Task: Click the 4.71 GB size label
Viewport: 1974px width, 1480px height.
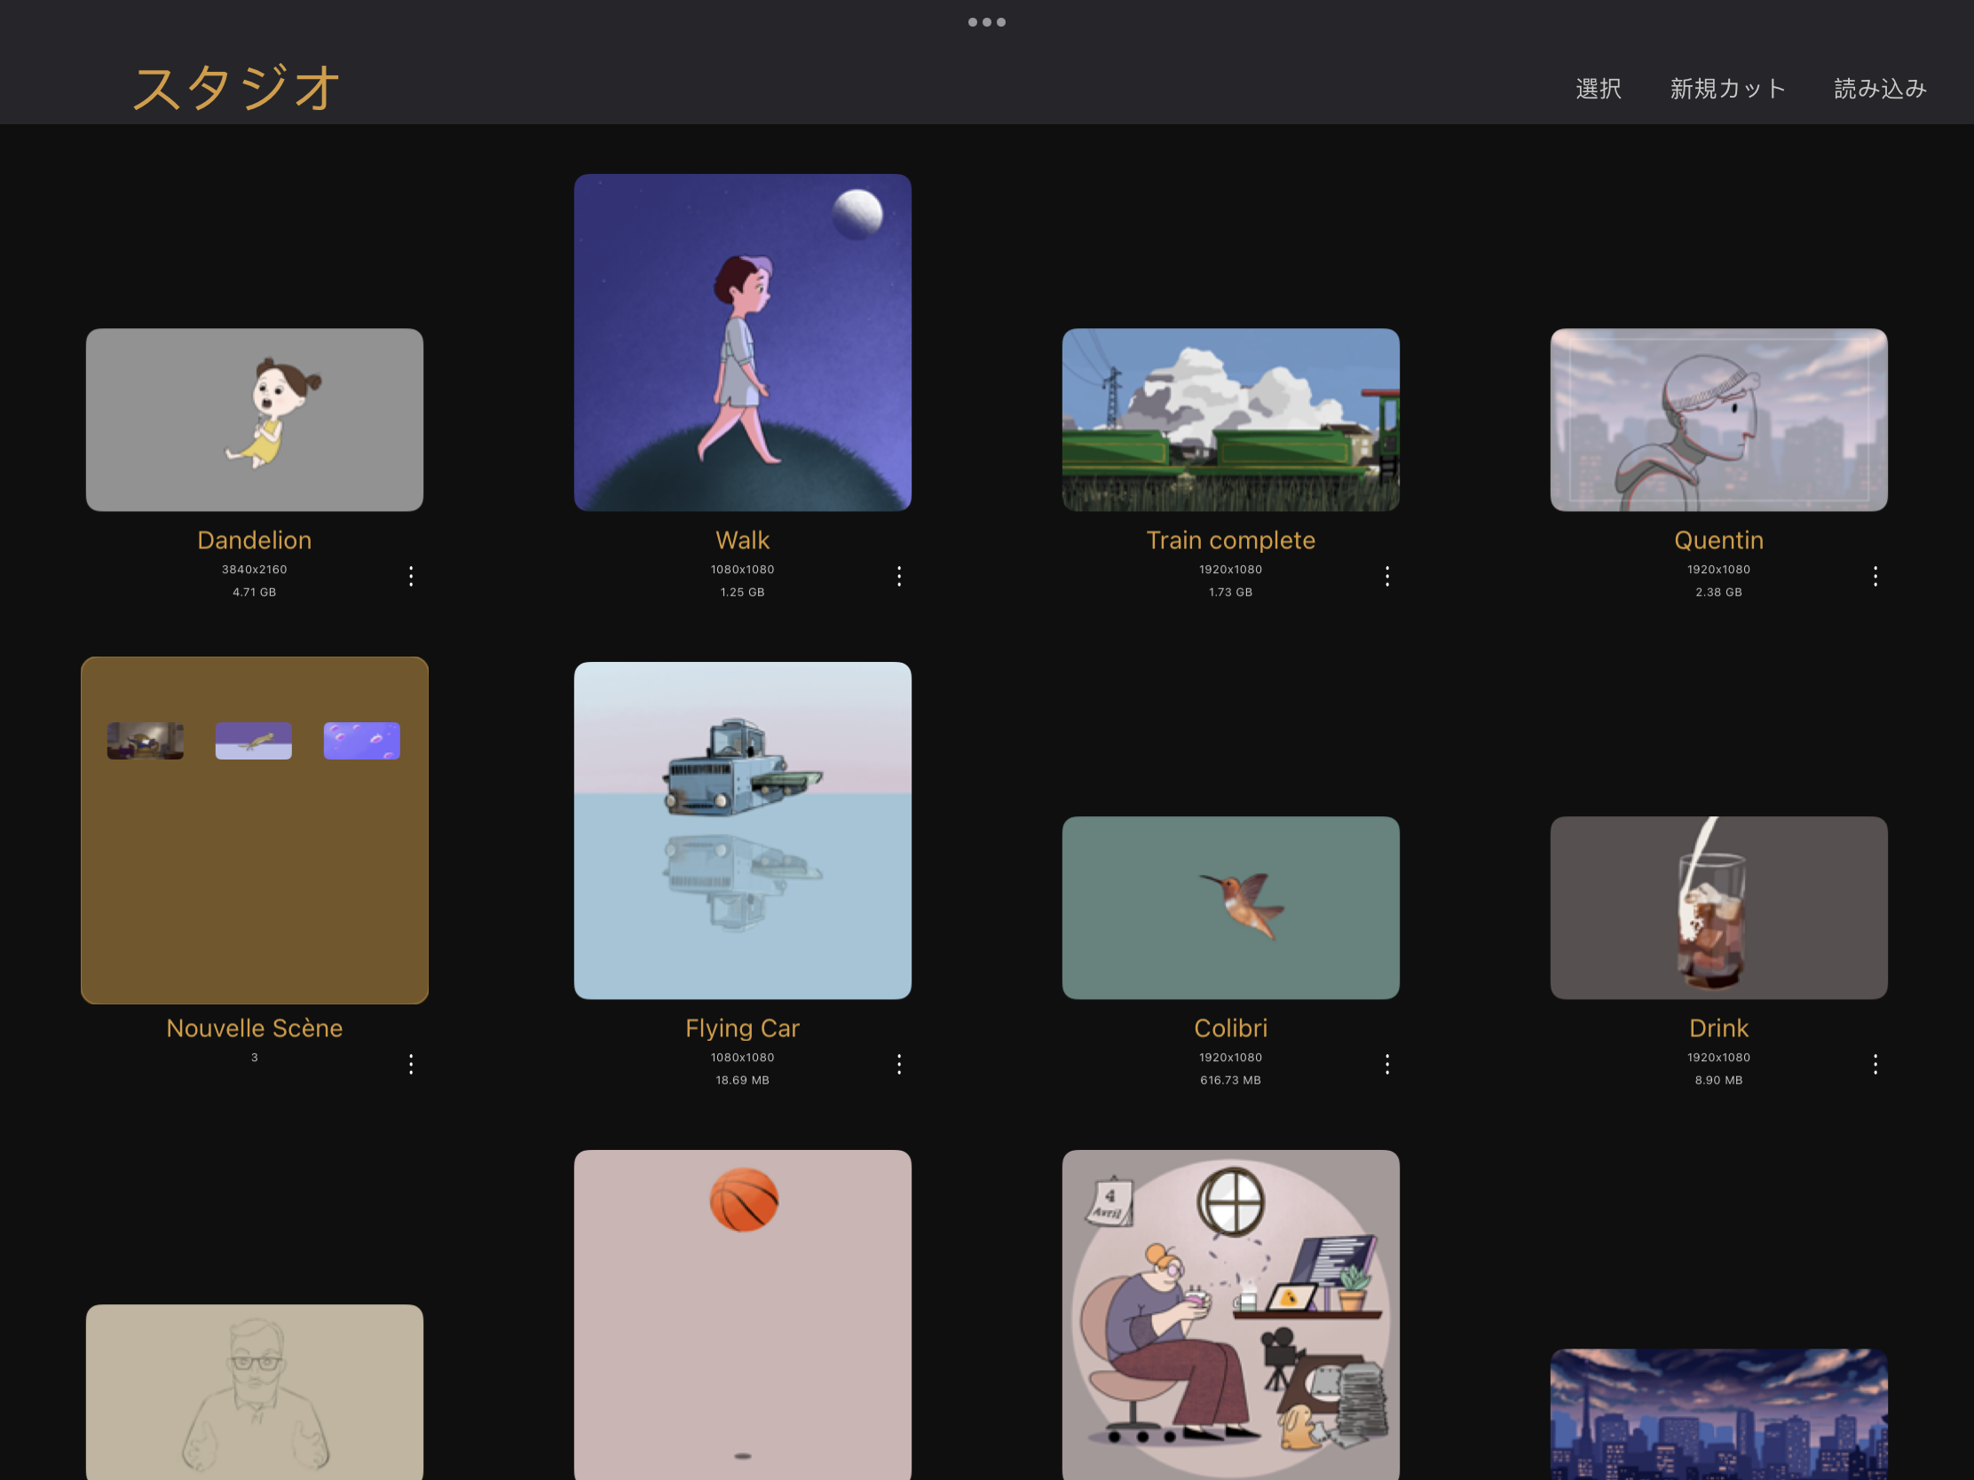Action: coord(255,593)
